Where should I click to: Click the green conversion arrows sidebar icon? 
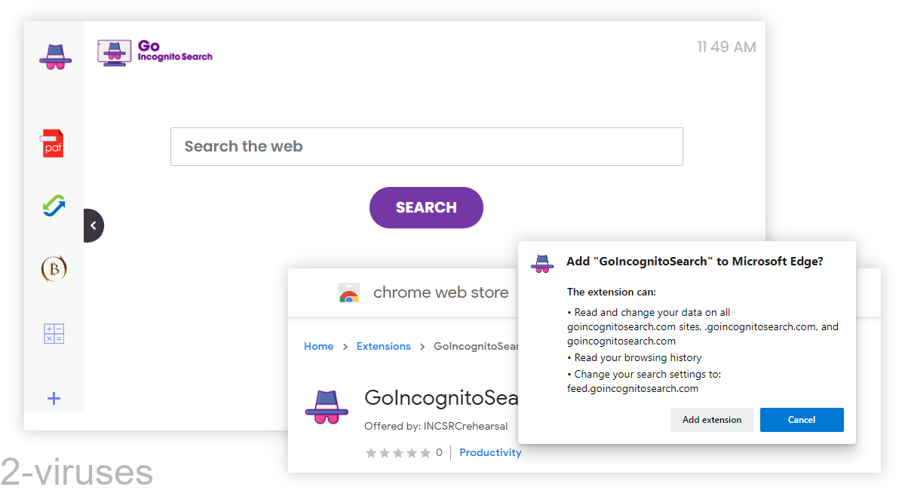53,205
